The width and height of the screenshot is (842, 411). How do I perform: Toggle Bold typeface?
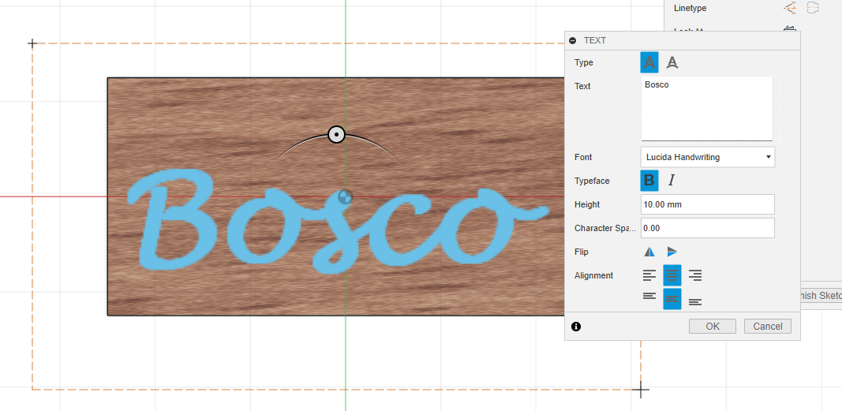point(649,181)
